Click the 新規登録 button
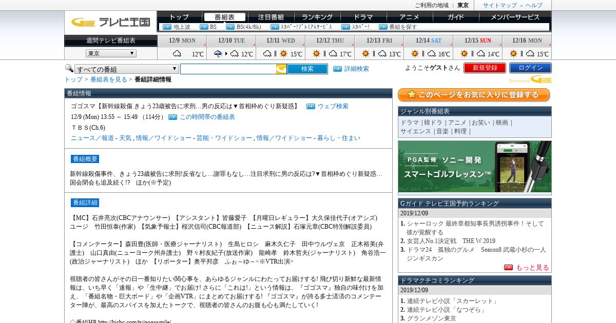The image size is (616, 323). [x=485, y=68]
